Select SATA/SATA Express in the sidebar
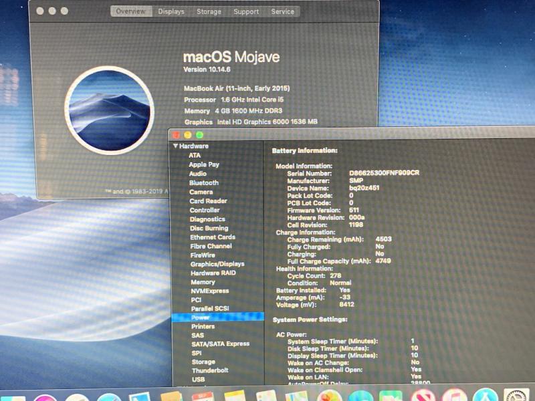Screen dimensions: 535x401 (x=221, y=344)
